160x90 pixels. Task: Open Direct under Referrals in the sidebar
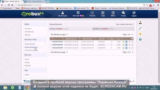point(27,59)
